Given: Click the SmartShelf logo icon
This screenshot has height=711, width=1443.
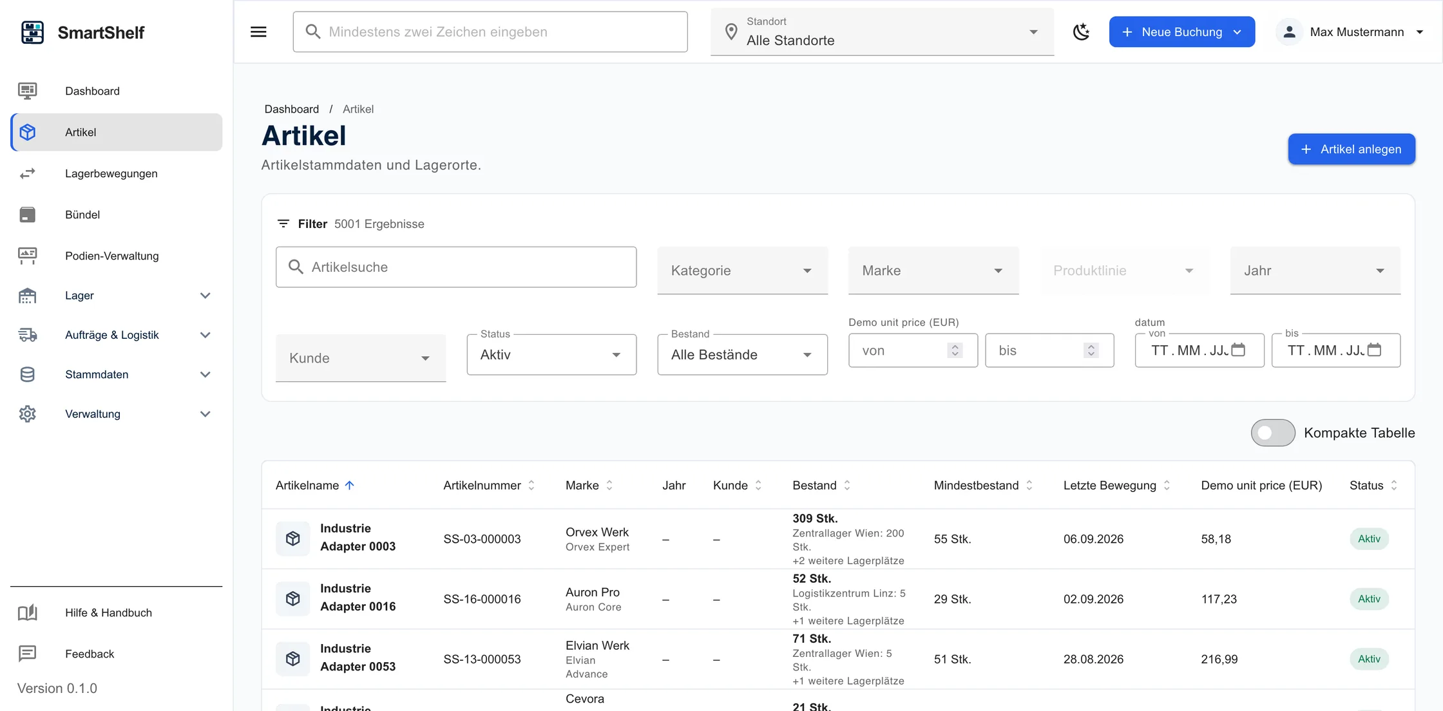Looking at the screenshot, I should point(32,32).
